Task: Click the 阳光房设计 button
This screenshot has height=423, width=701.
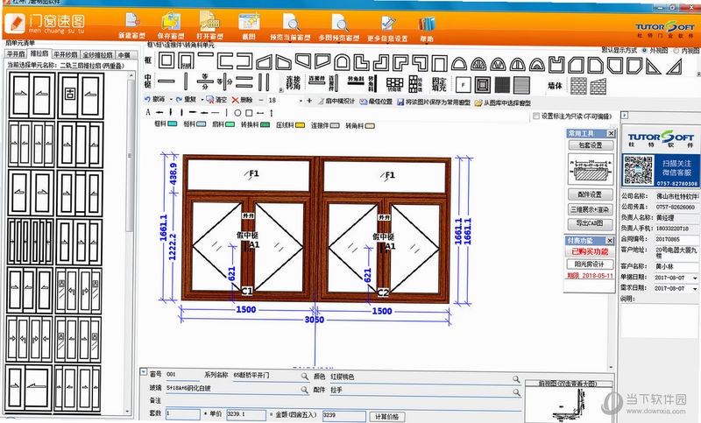Action: point(590,264)
